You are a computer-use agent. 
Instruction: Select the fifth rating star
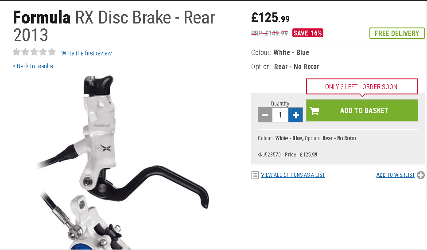[x=52, y=52]
